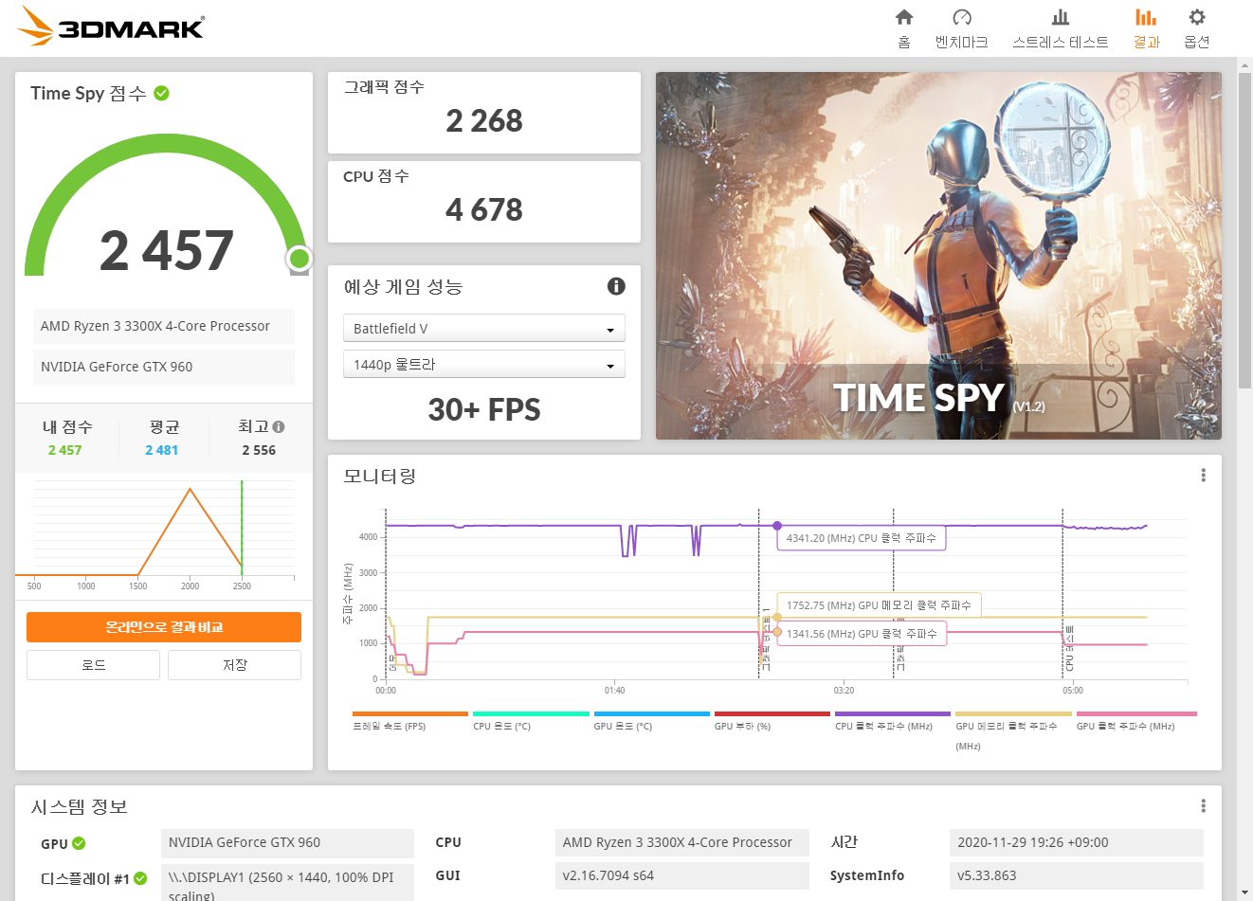
Task: Switch to the Benchmarks (벤치마크) tab
Action: tap(962, 28)
